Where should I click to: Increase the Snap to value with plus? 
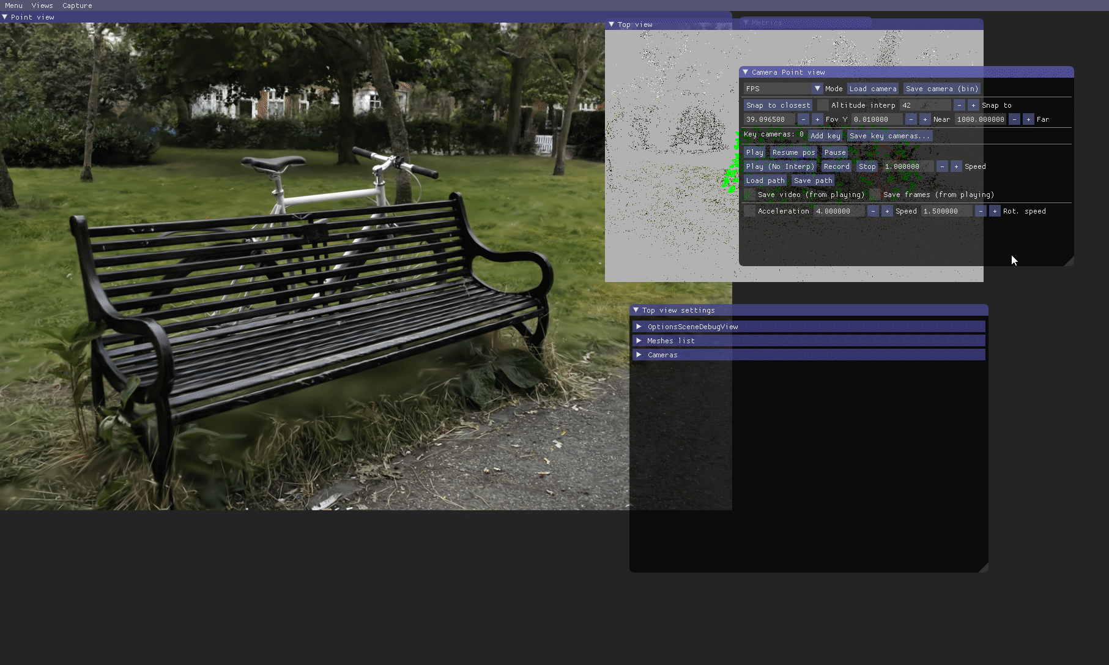[973, 105]
